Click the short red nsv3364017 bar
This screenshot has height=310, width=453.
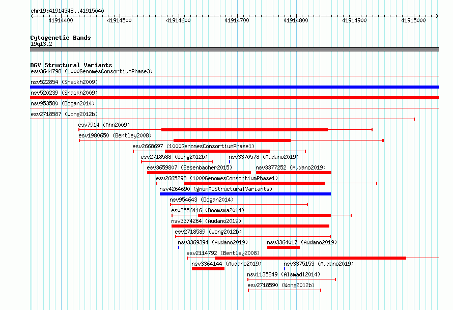pyautogui.click(x=284, y=247)
